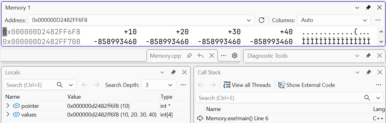Open the document tab overflow menu
This screenshot has height=123, width=386.
[x=223, y=56]
